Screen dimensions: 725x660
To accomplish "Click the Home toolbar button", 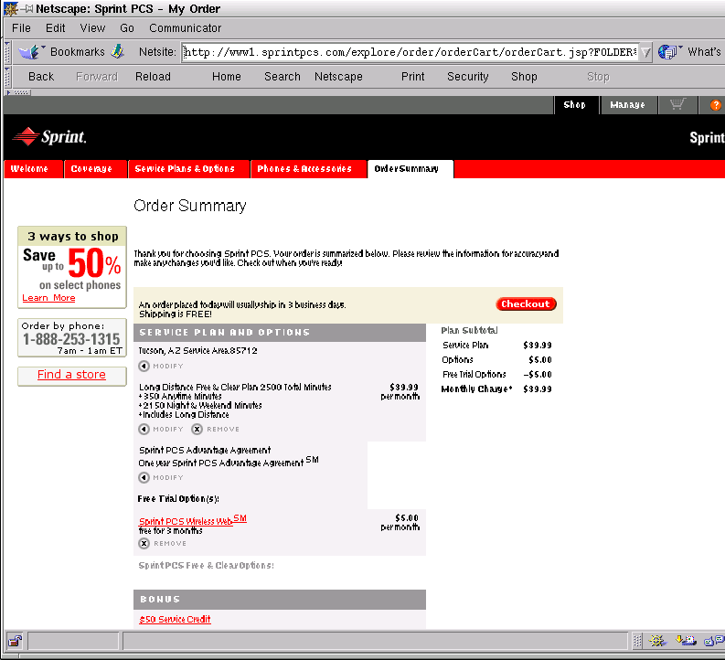I will [x=227, y=77].
